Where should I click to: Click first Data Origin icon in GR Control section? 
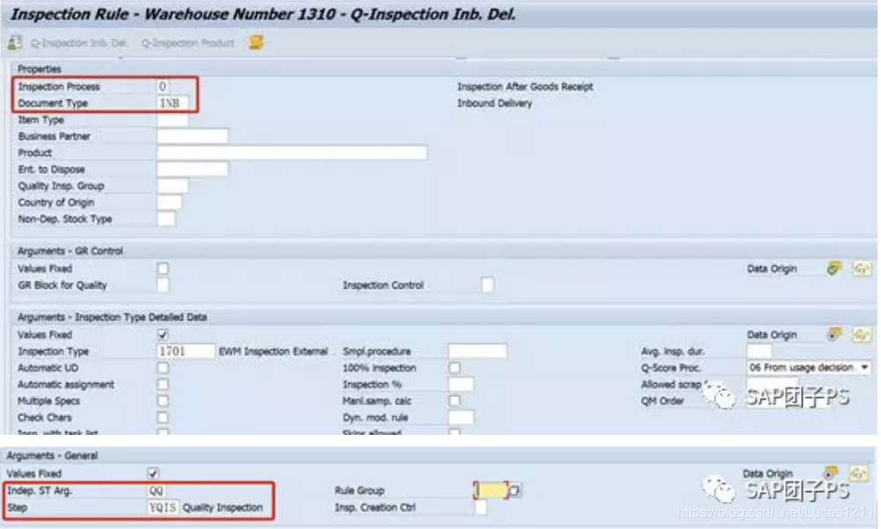tap(834, 268)
